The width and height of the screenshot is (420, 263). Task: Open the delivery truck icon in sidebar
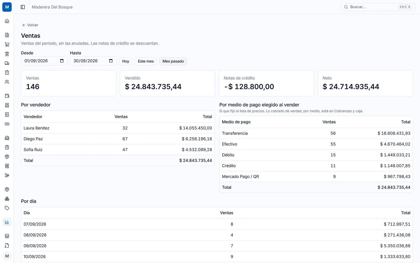[x=7, y=63]
